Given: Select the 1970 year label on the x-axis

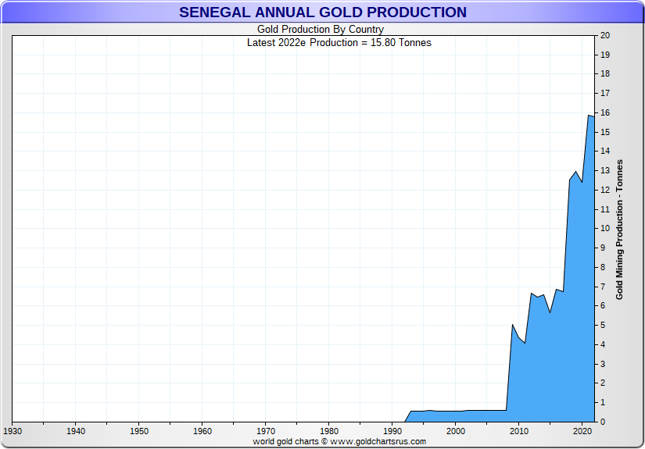Looking at the screenshot, I should (x=266, y=431).
